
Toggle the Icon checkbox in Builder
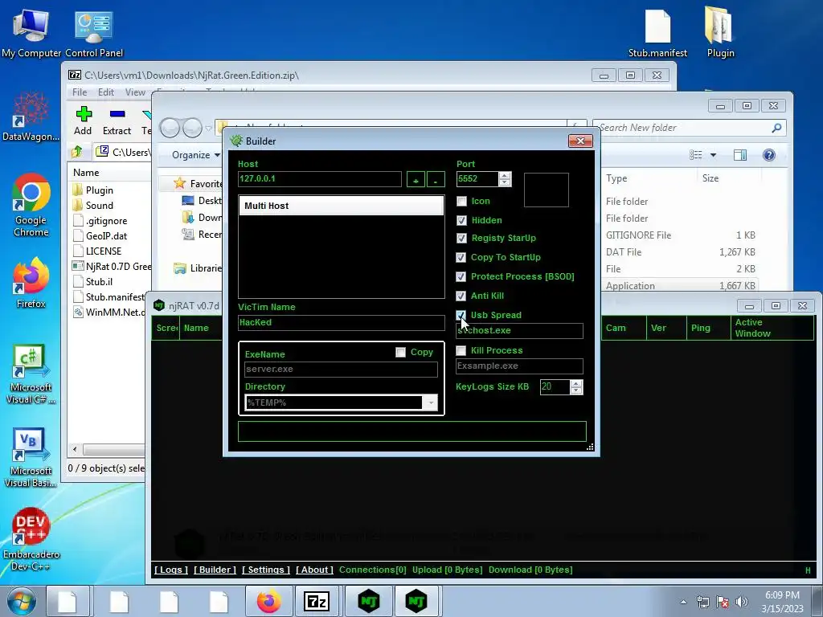coord(461,202)
